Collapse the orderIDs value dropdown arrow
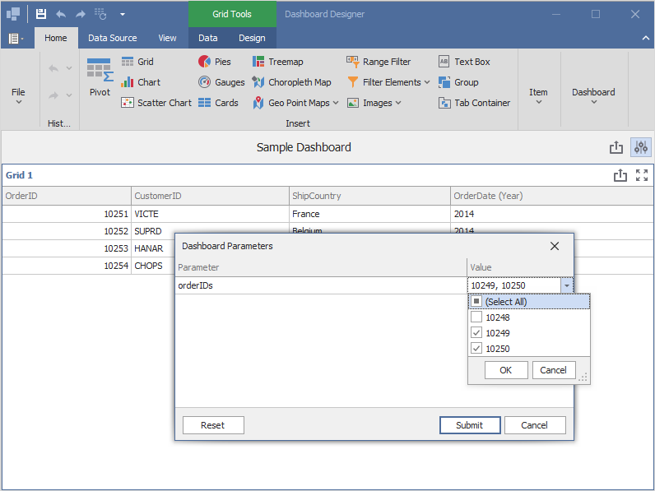 pyautogui.click(x=566, y=285)
